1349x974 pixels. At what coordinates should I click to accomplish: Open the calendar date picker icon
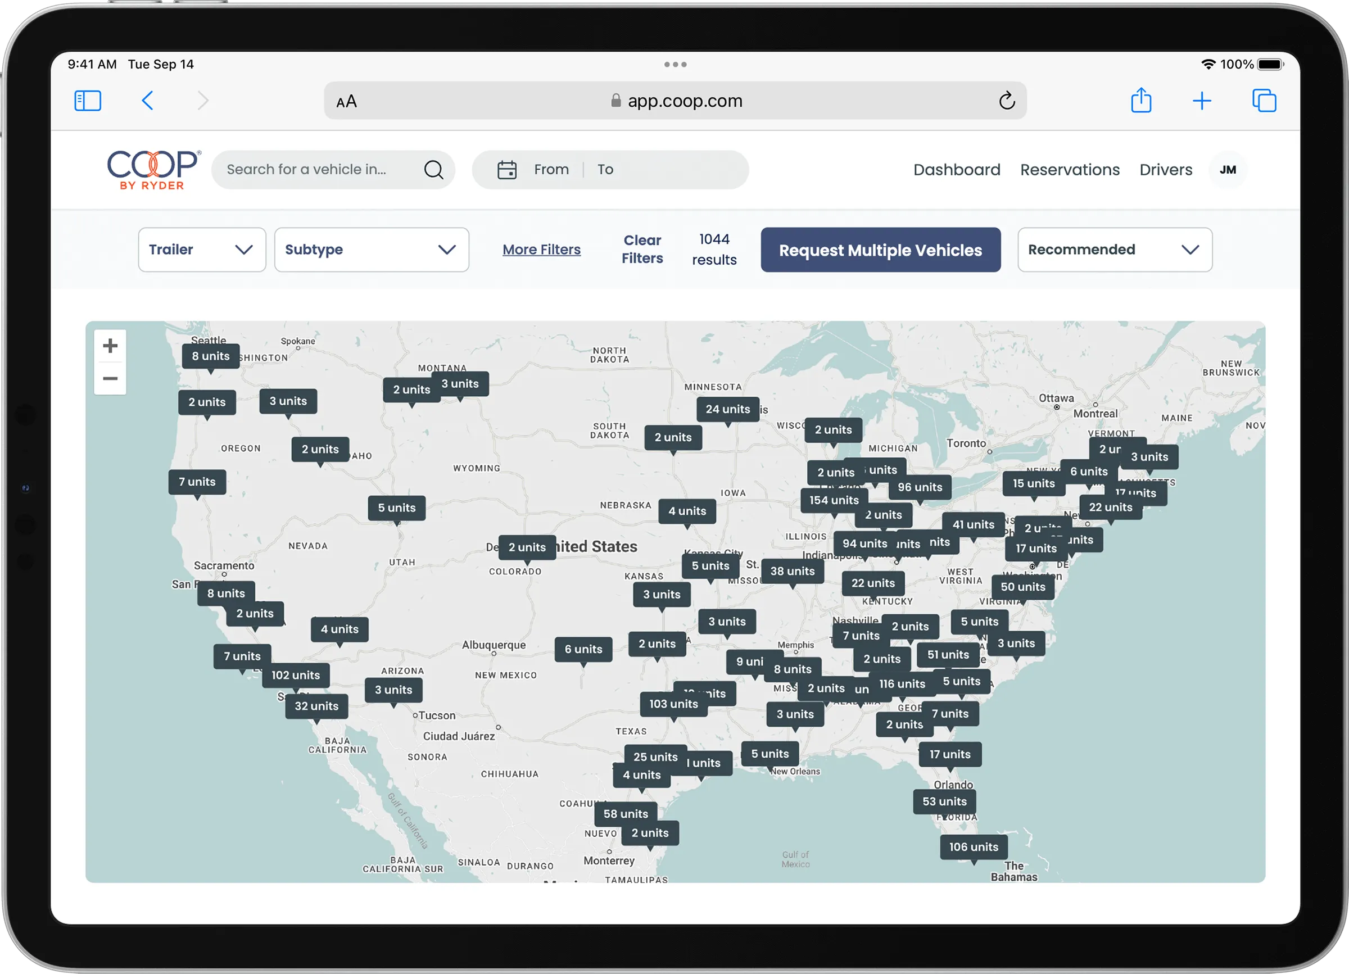click(x=507, y=170)
